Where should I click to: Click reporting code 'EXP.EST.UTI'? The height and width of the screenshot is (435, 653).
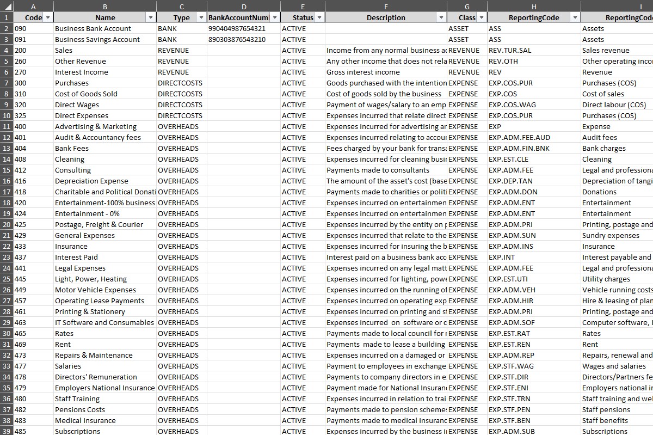534,279
